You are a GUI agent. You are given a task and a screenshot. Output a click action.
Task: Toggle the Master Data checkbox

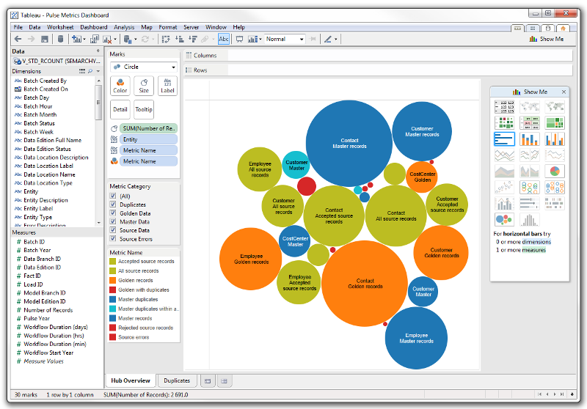click(113, 221)
